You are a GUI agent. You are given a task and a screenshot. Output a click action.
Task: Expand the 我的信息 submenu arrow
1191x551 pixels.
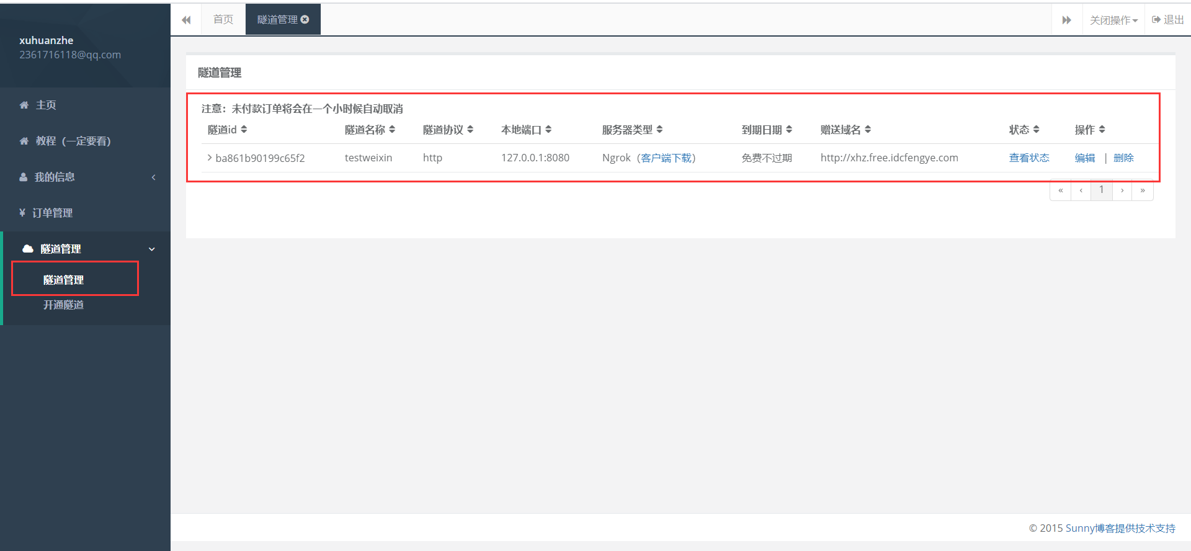coord(153,177)
